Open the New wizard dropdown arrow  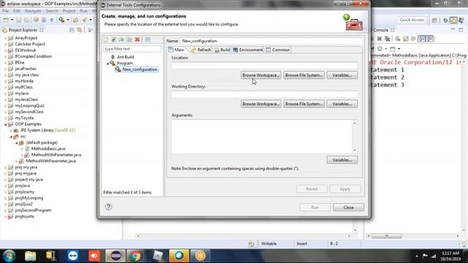point(12,20)
